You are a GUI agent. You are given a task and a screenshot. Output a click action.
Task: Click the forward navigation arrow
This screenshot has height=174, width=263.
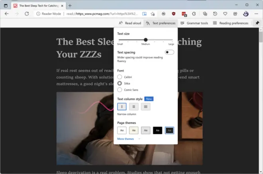17,14
